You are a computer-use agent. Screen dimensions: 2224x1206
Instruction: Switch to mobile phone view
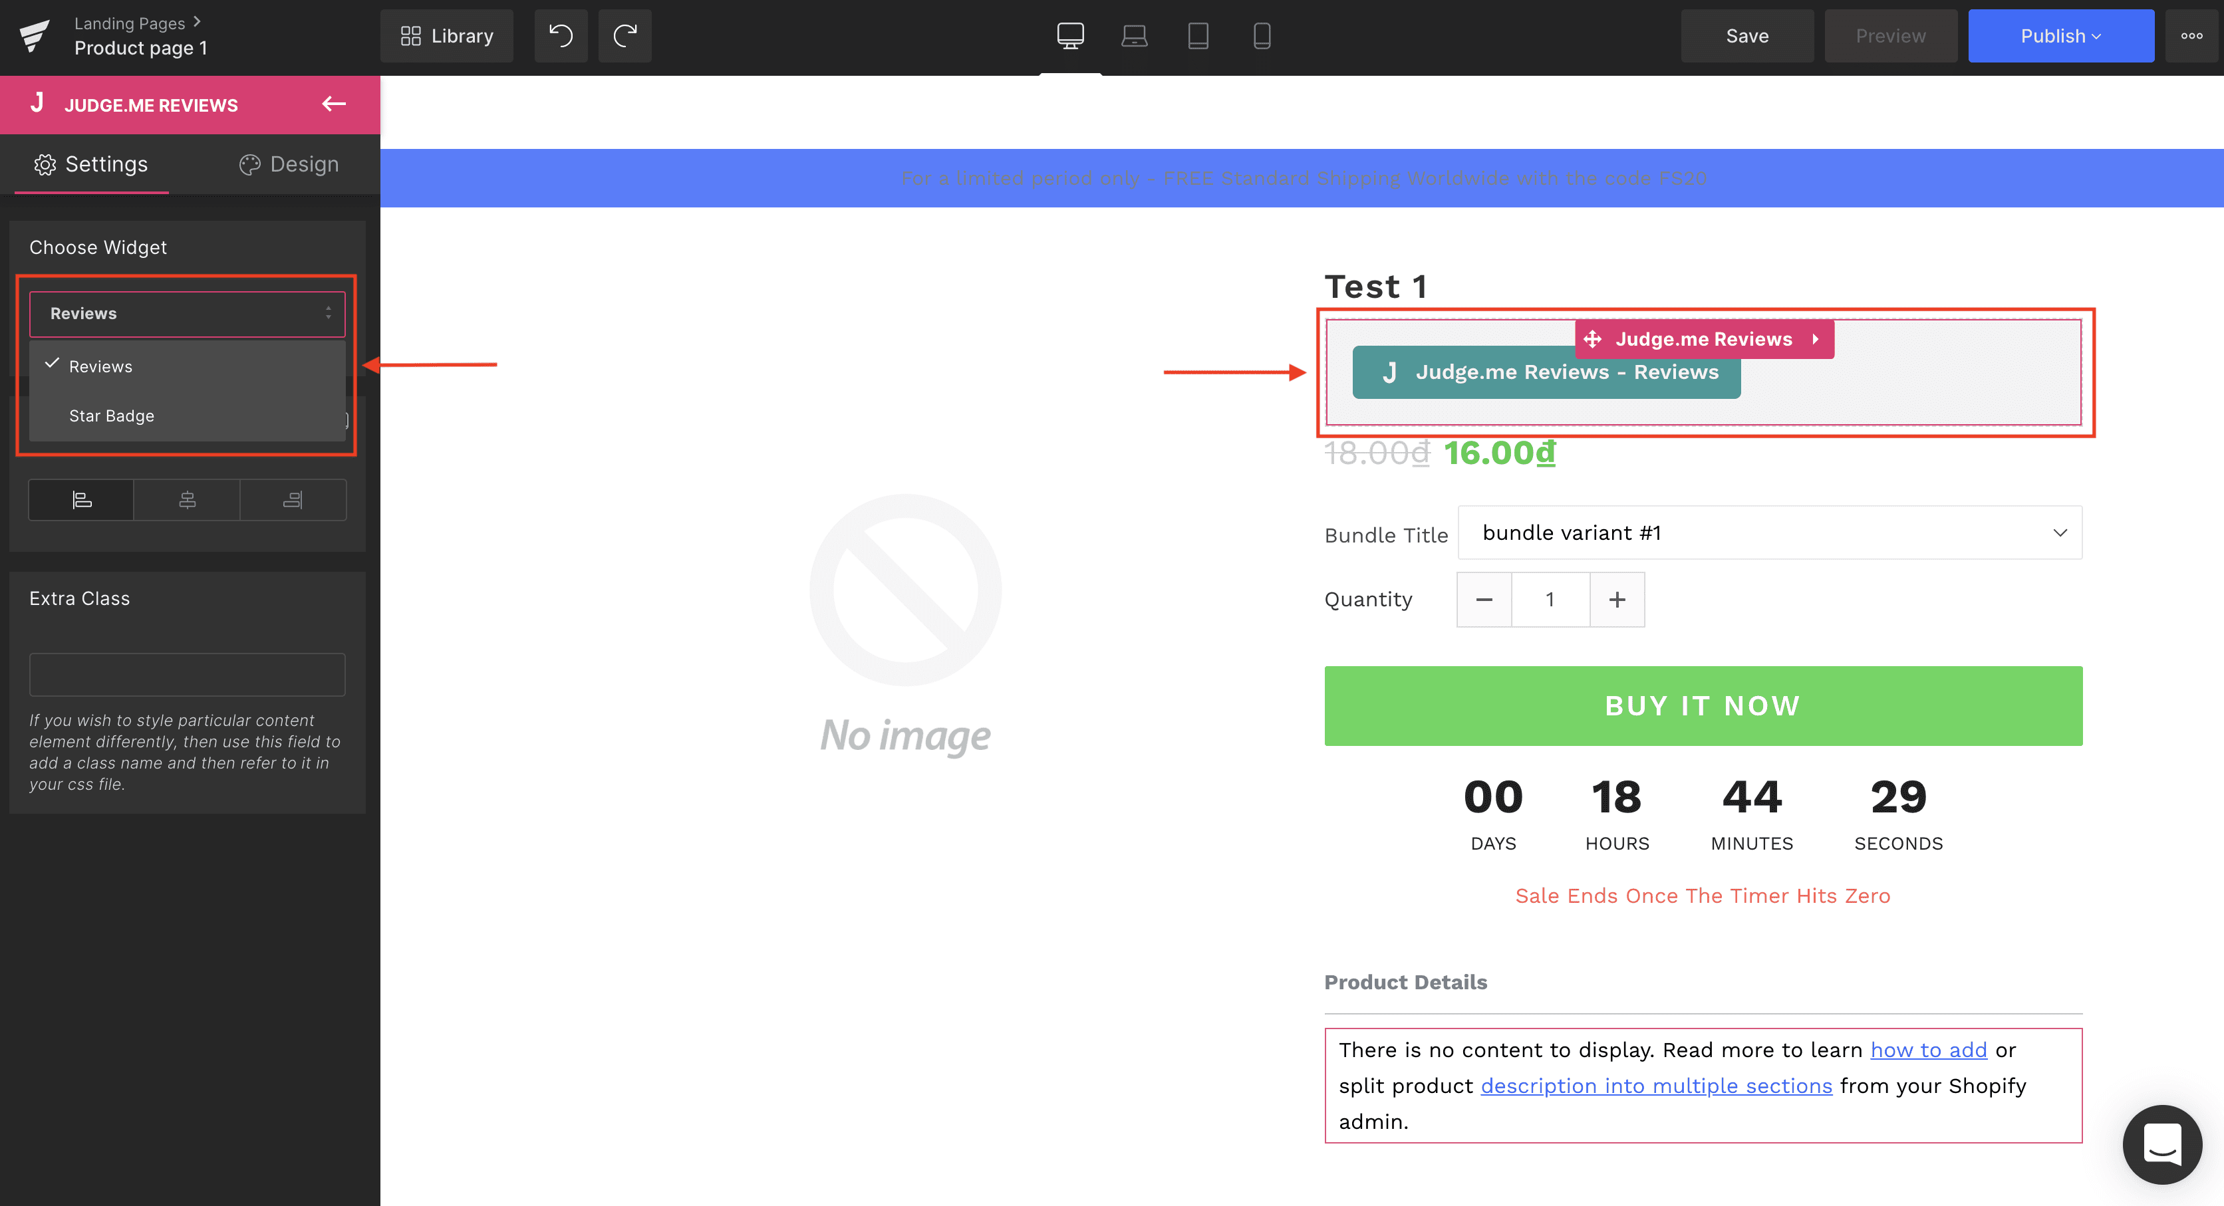(x=1262, y=35)
